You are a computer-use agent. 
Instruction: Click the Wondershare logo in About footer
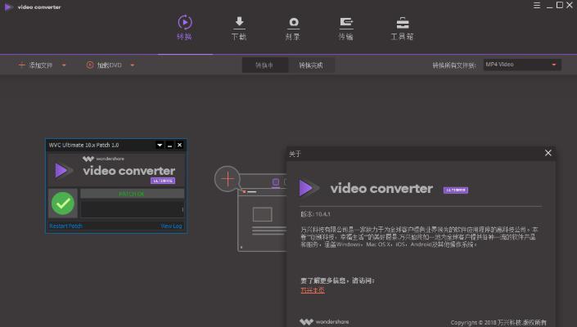324,322
